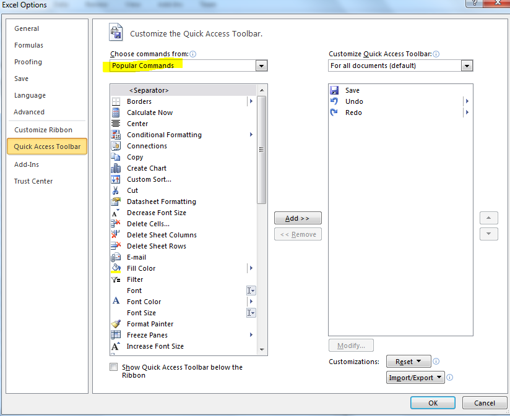Select the Borders command icon
The height and width of the screenshot is (416, 510).
(116, 101)
